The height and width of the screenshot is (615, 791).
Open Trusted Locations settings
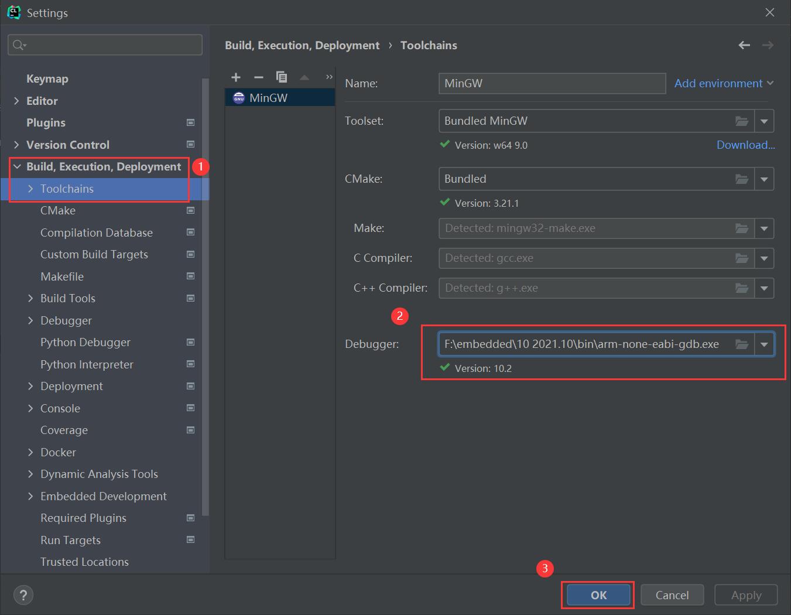click(84, 562)
